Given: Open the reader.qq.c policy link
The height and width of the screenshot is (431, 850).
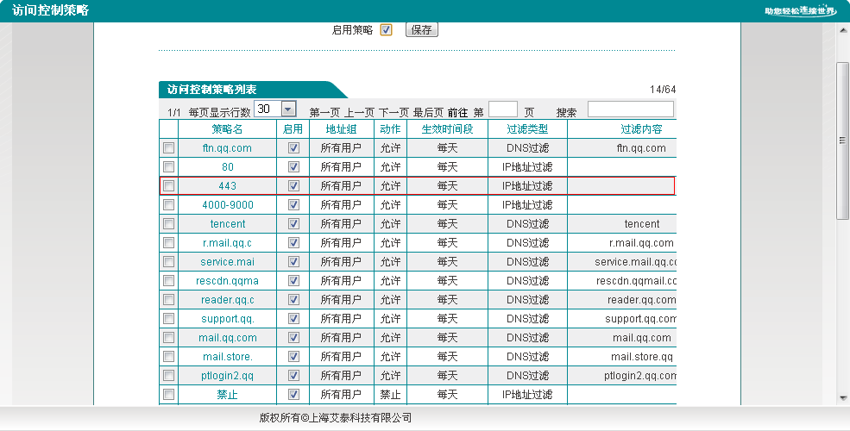Looking at the screenshot, I should tap(227, 299).
